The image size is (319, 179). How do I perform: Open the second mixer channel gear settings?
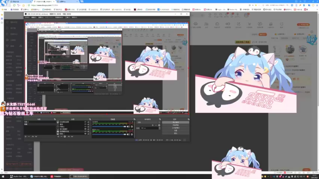[x=132, y=134]
